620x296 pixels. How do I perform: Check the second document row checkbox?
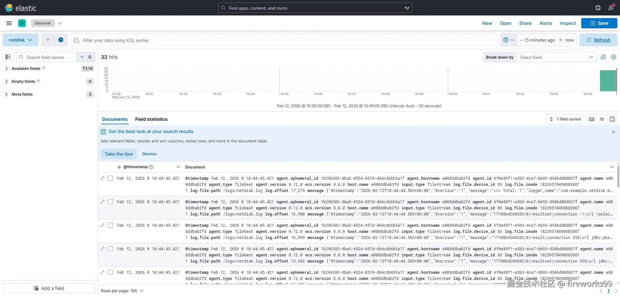click(x=110, y=202)
